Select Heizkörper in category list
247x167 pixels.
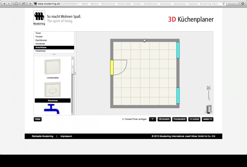click(x=41, y=51)
